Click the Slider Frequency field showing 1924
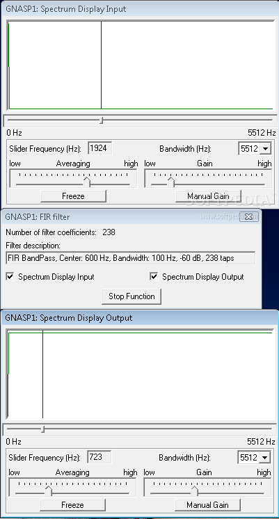The height and width of the screenshot is (519, 279). click(x=100, y=148)
